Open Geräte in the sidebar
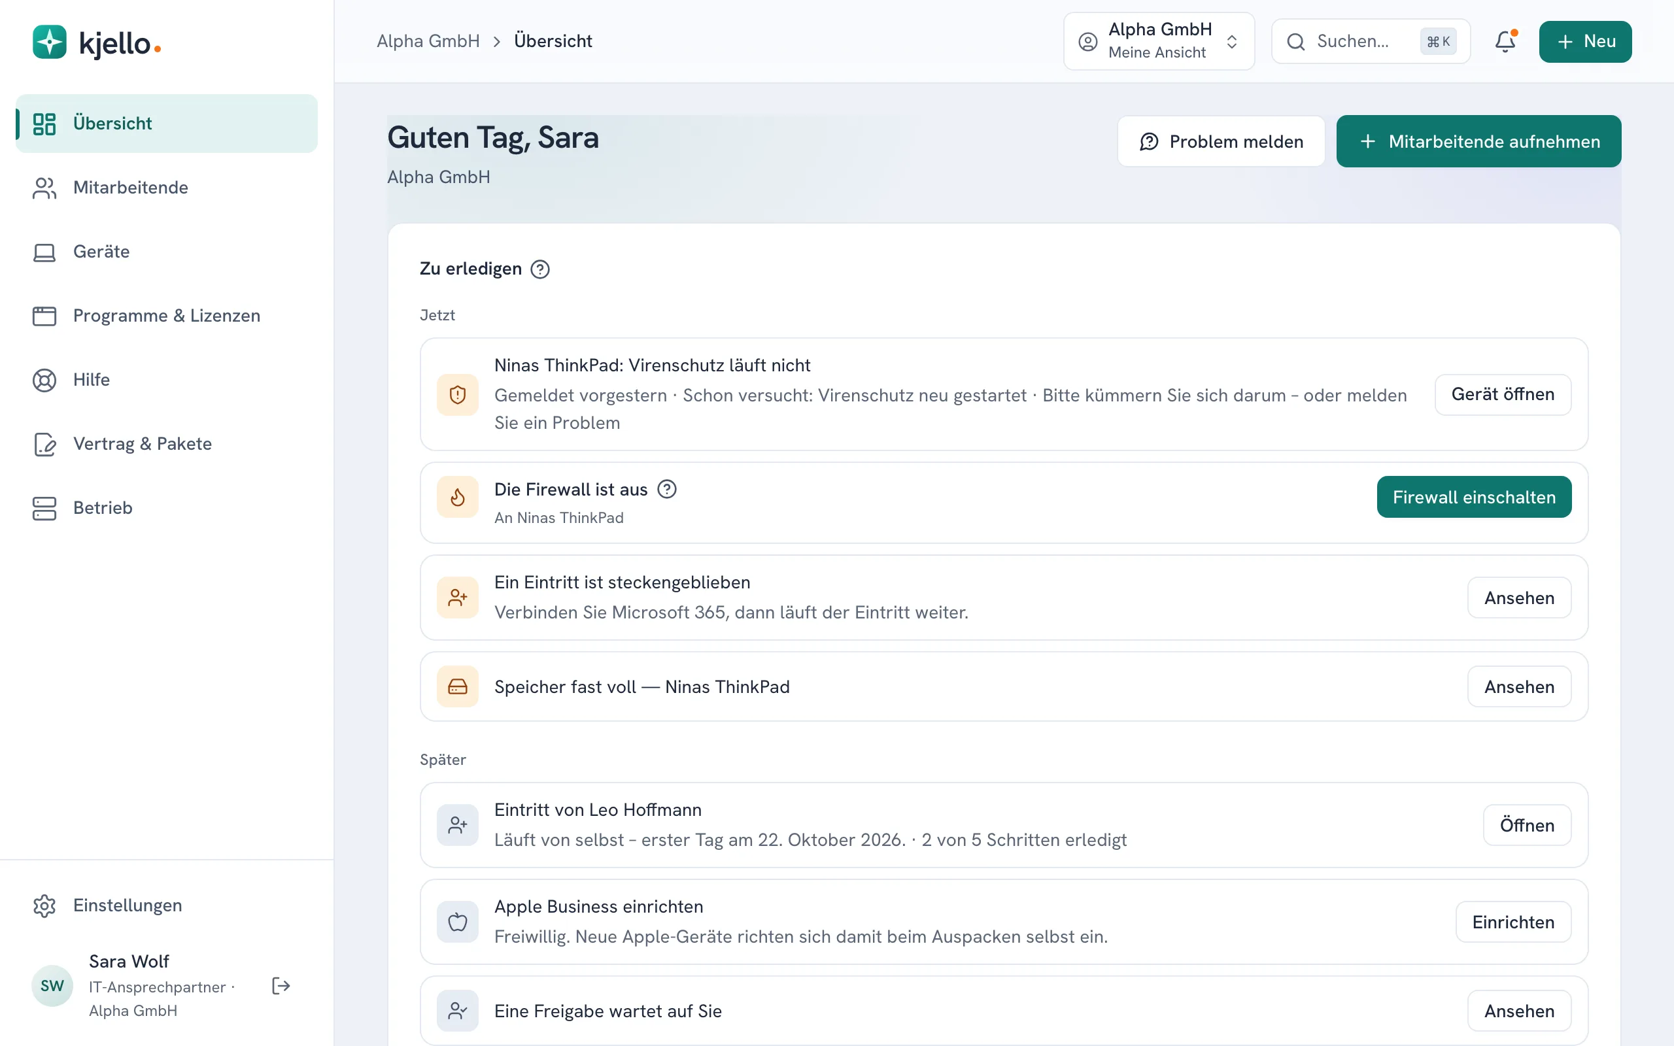 point(167,252)
